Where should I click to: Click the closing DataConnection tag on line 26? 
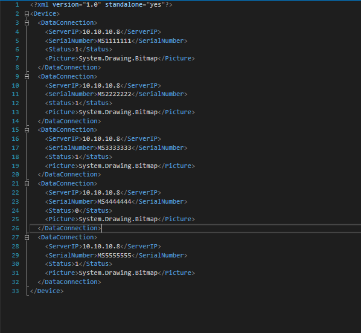69,228
